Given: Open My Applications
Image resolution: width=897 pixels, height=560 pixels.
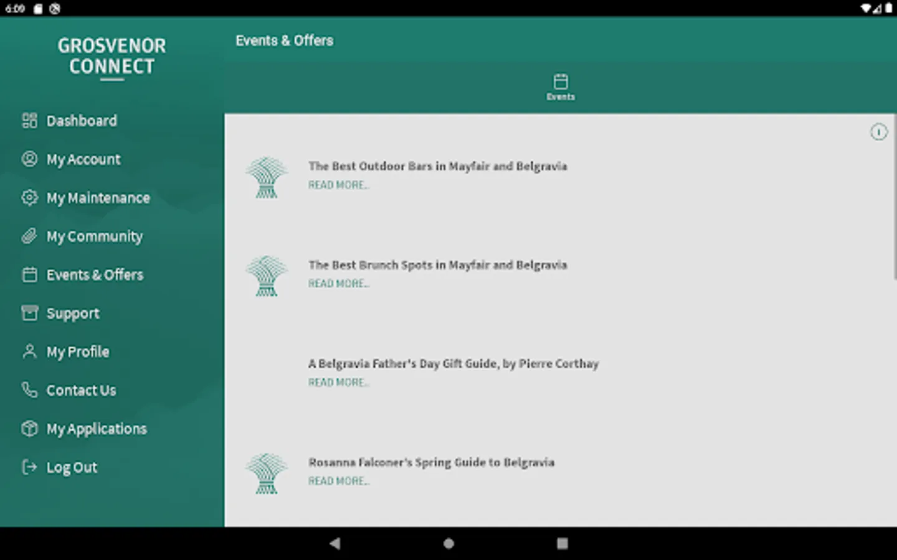Looking at the screenshot, I should pos(97,429).
